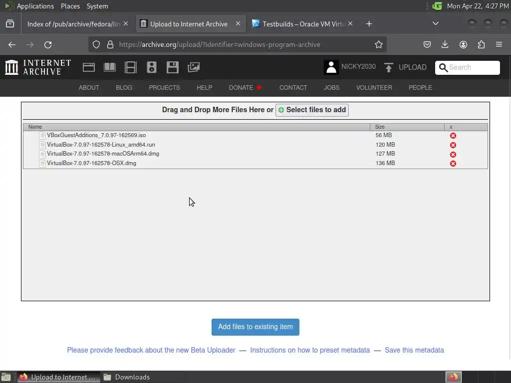This screenshot has height=383, width=511.
Task: Open the CONTACT nav link
Action: [x=293, y=88]
